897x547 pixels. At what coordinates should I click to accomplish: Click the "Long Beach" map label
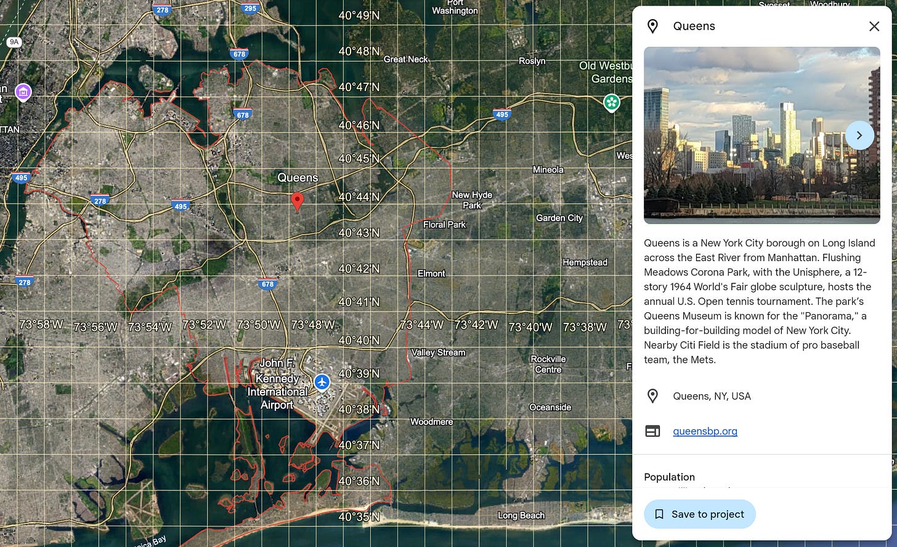point(521,516)
